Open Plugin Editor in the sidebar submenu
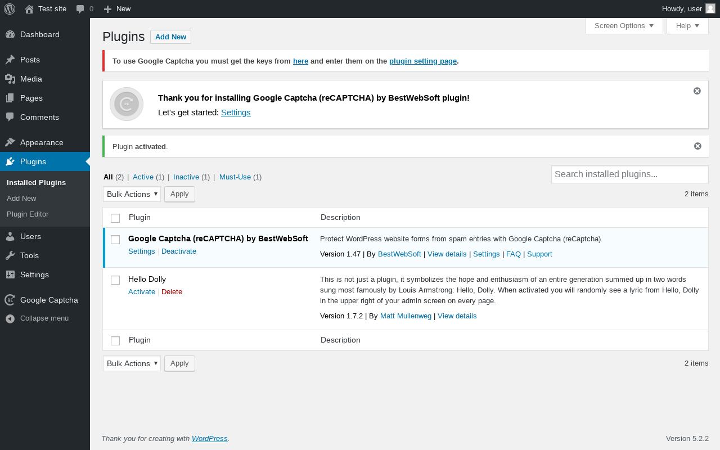This screenshot has height=450, width=720. click(28, 214)
